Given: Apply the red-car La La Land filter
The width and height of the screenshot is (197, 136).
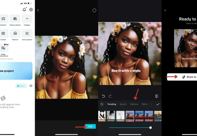Looking at the screenshot, I should click(139, 116).
